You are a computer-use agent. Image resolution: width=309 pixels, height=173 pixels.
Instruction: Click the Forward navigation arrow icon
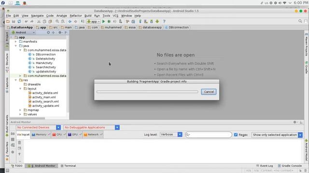75,21
